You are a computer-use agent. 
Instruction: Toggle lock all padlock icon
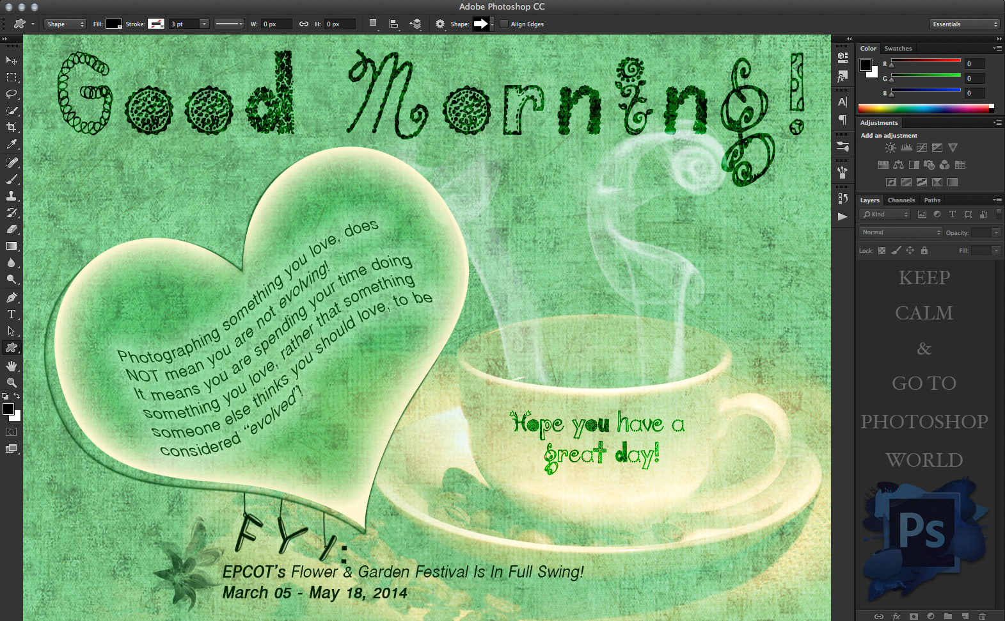tap(924, 250)
